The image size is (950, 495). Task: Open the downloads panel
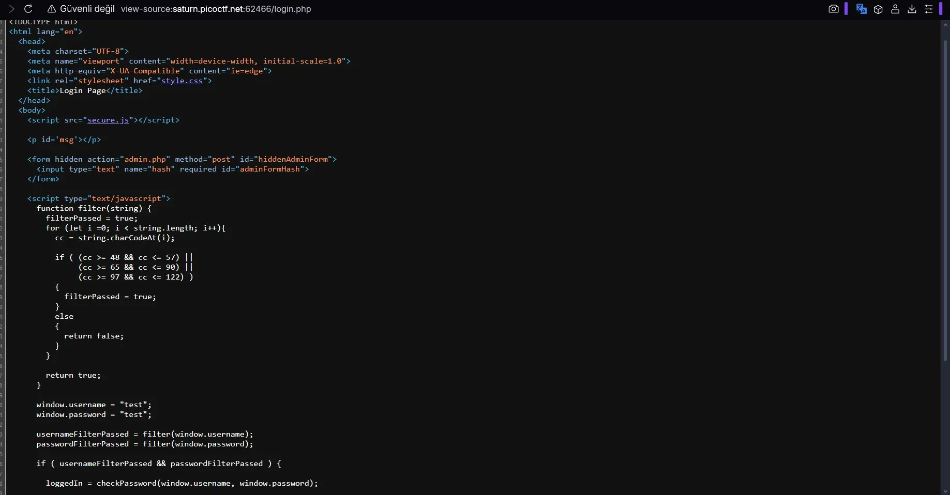pyautogui.click(x=912, y=9)
